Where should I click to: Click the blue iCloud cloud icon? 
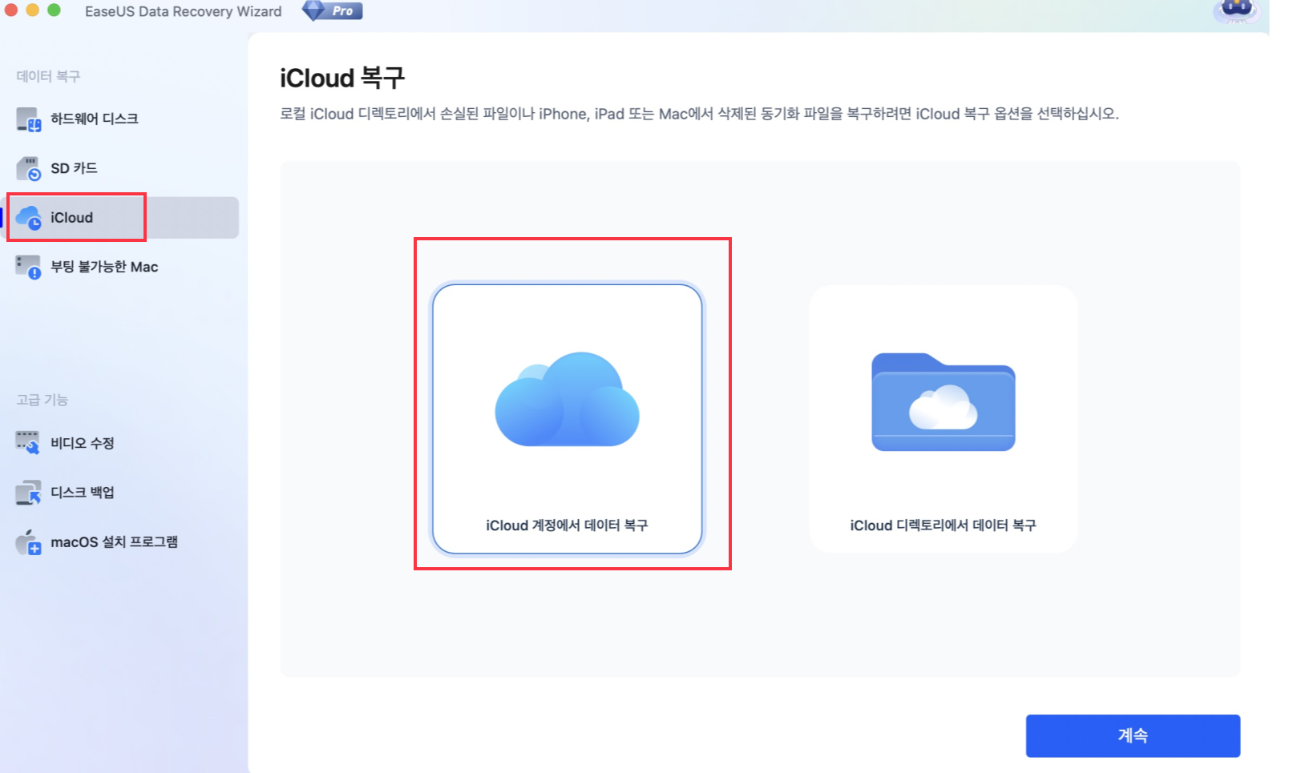(x=567, y=400)
